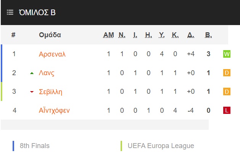
Task: Click the Ι. draws column header
Action: coord(135,35)
